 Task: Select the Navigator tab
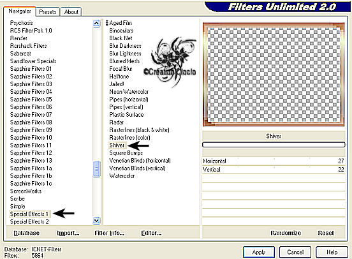[x=20, y=11]
